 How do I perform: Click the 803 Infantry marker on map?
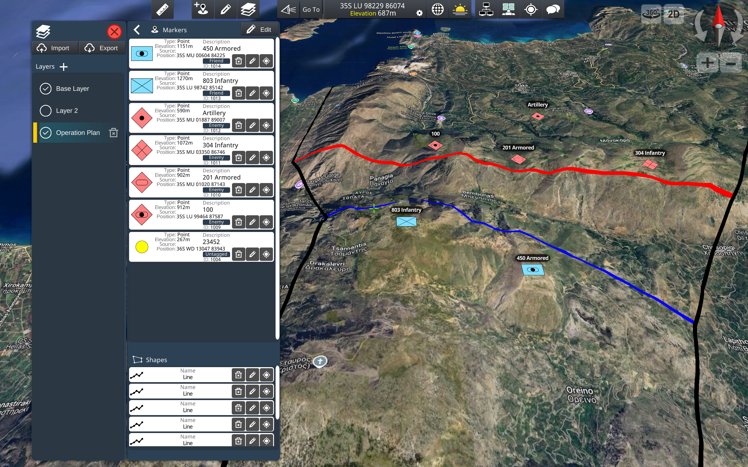click(406, 222)
